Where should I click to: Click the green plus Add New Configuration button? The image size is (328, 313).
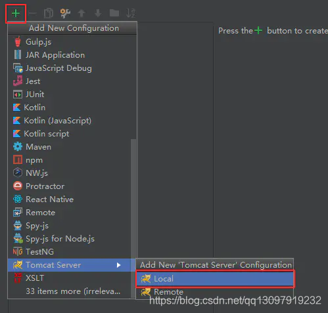tap(16, 14)
